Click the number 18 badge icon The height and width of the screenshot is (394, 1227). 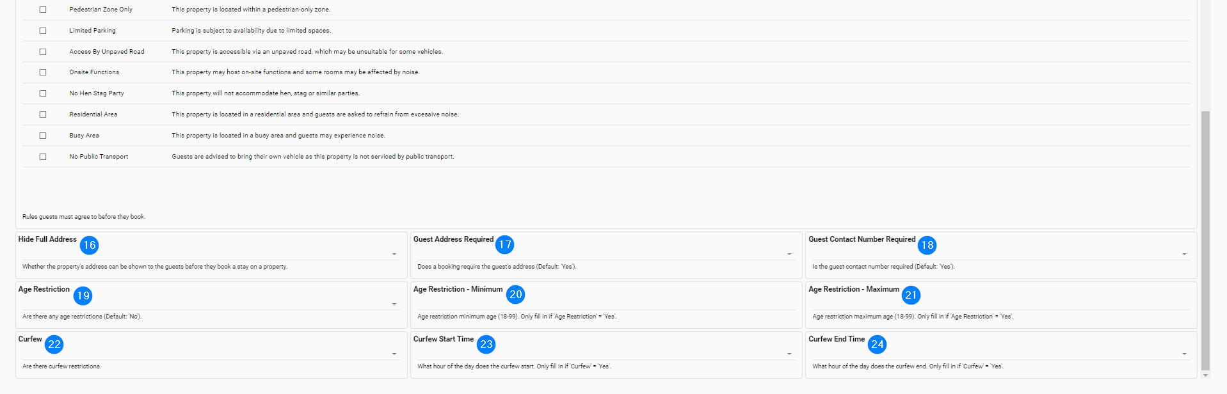(927, 245)
